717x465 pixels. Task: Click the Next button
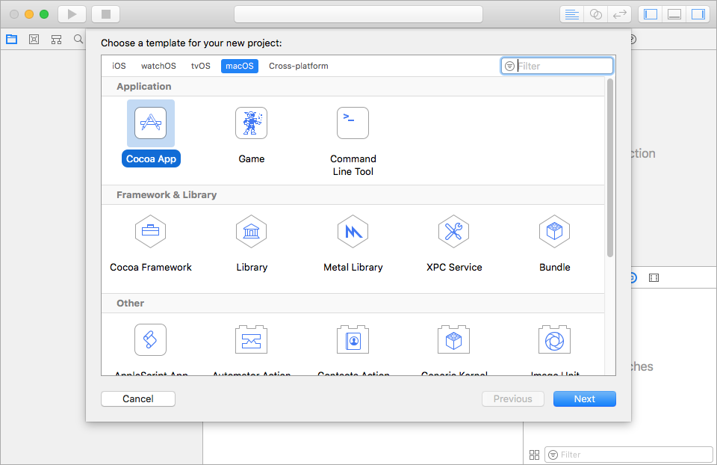pyautogui.click(x=584, y=398)
